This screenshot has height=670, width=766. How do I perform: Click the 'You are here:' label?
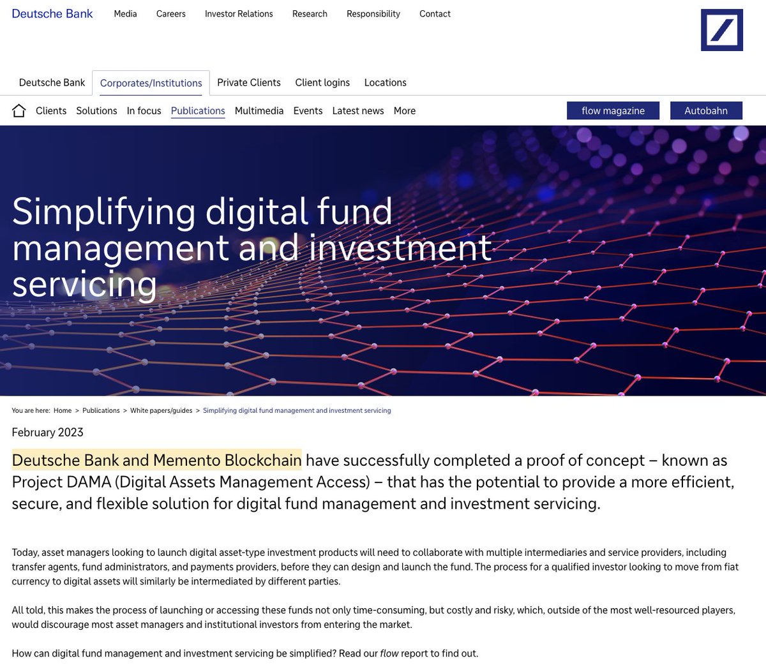point(31,410)
